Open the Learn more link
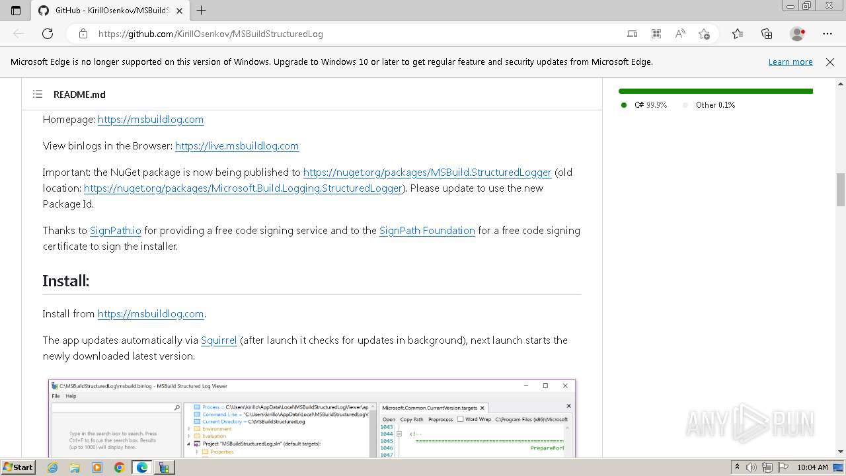This screenshot has width=846, height=476. (x=790, y=61)
